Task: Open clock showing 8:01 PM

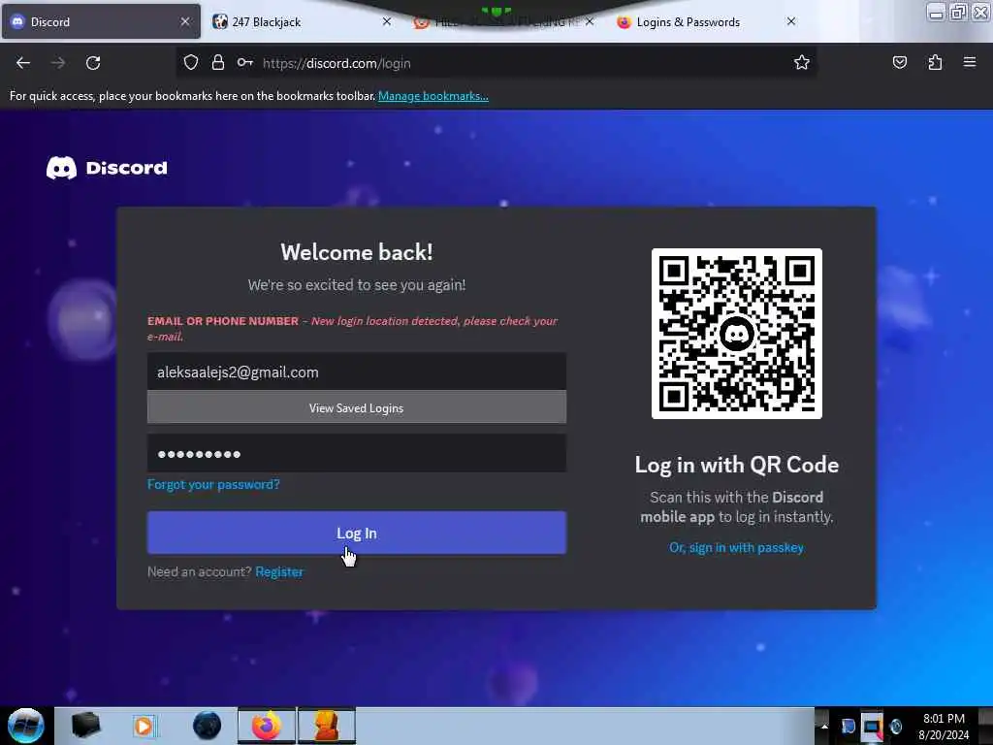Action: (944, 727)
